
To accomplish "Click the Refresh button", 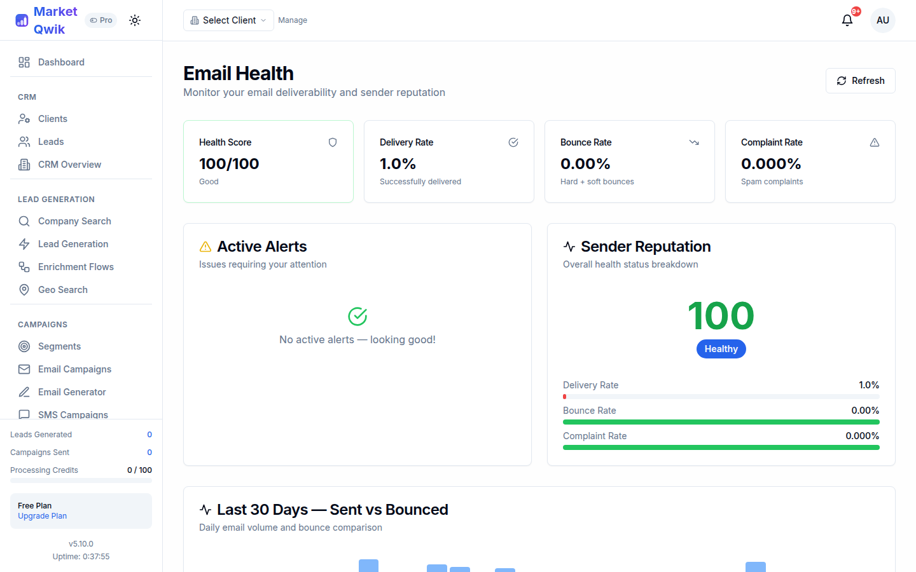I will coord(860,81).
